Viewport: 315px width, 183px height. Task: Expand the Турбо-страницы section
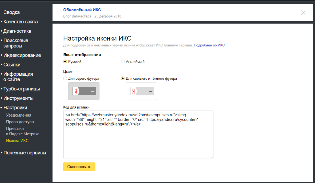(x=22, y=89)
